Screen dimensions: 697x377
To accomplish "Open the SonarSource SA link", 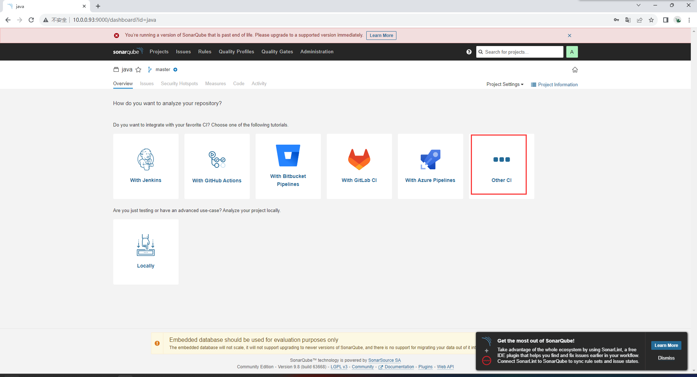I will tap(384, 360).
